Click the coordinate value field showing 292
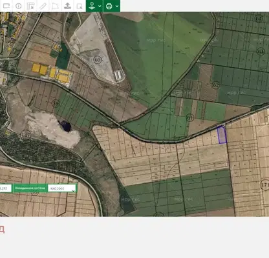Viewport: 269px width, 258px height. [x=5, y=188]
